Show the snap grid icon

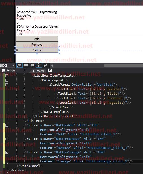(26, 65)
